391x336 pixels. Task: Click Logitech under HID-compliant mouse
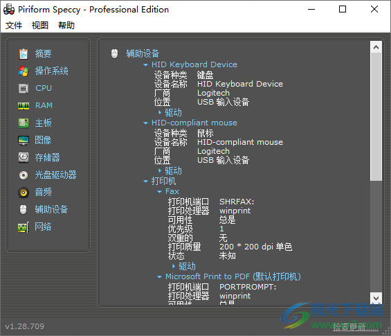point(213,151)
